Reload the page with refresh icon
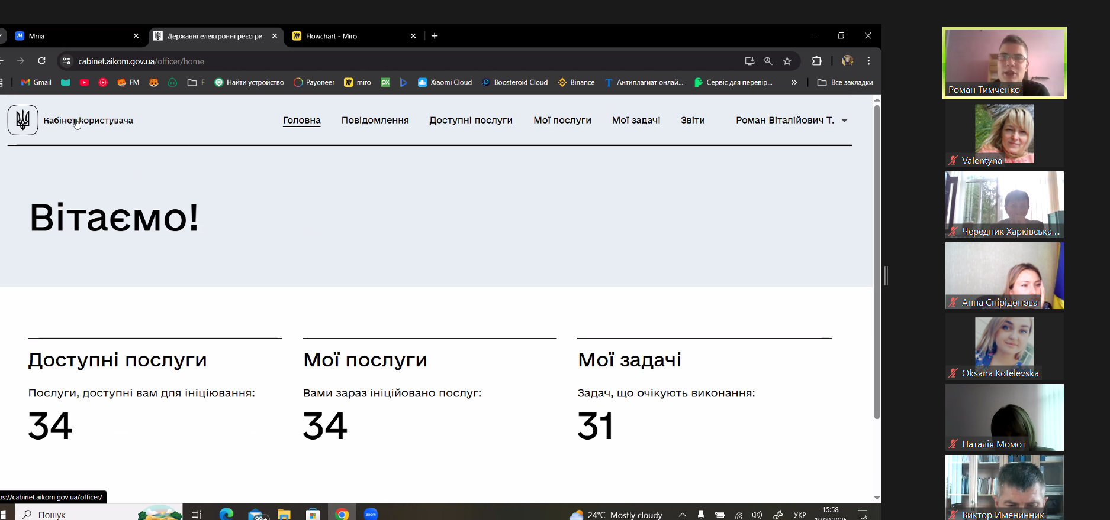The width and height of the screenshot is (1110, 520). click(x=41, y=61)
